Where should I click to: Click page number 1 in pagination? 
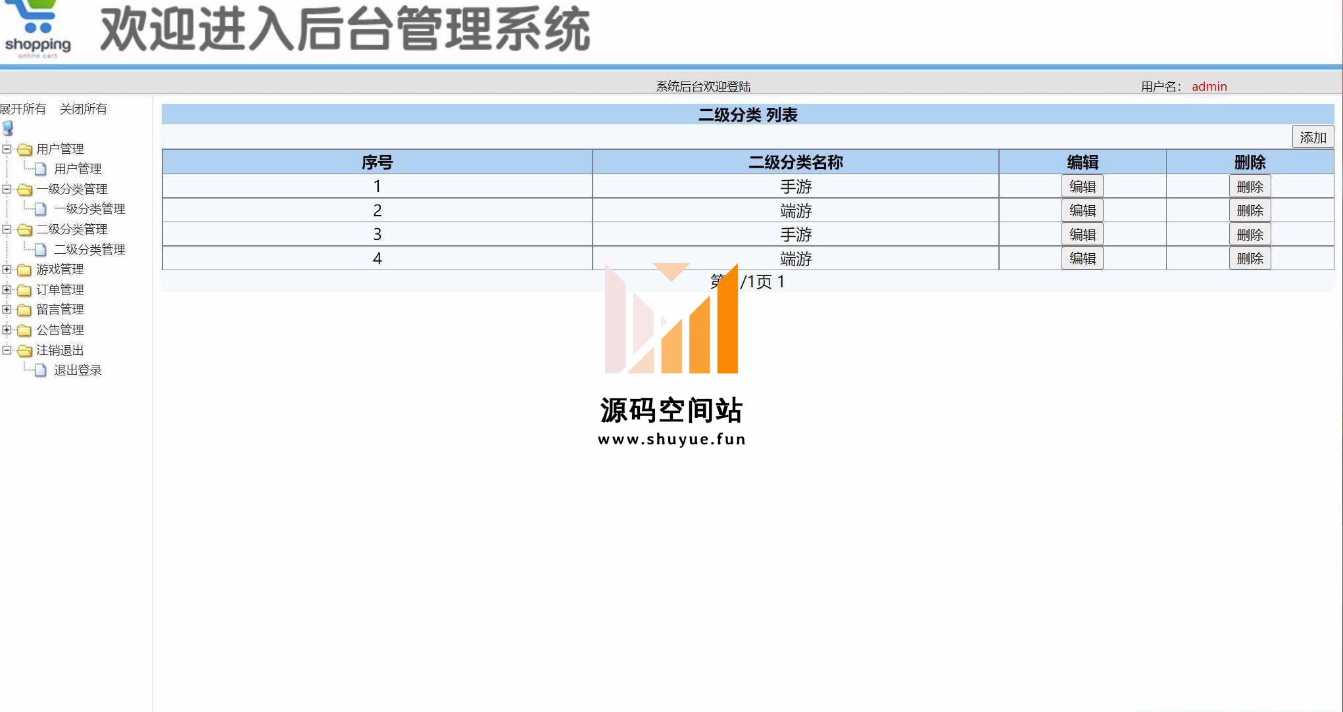781,282
